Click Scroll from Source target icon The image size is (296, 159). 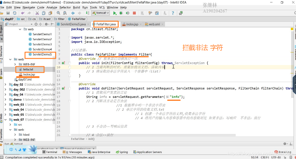coord(36,24)
